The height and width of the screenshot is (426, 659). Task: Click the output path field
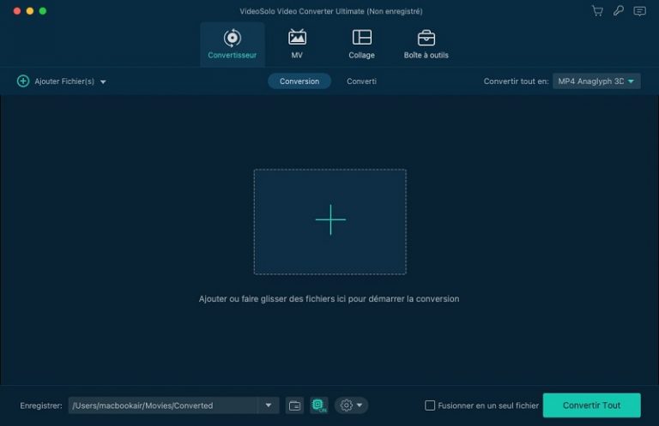[162, 405]
